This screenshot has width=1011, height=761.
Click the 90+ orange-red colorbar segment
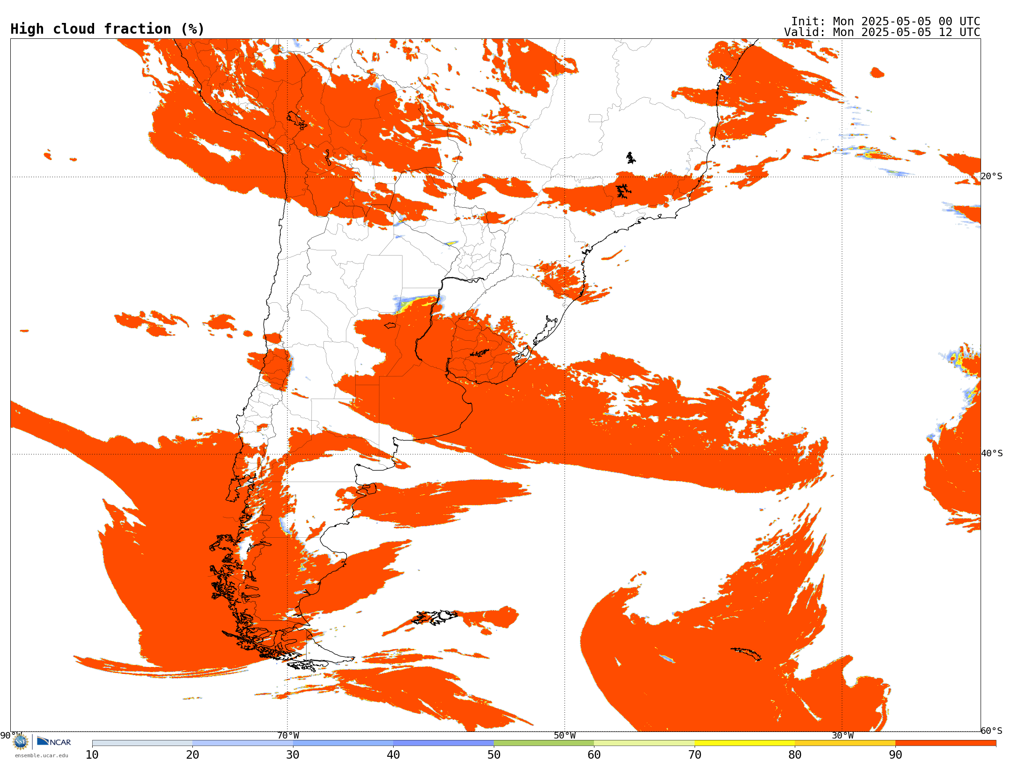(945, 743)
